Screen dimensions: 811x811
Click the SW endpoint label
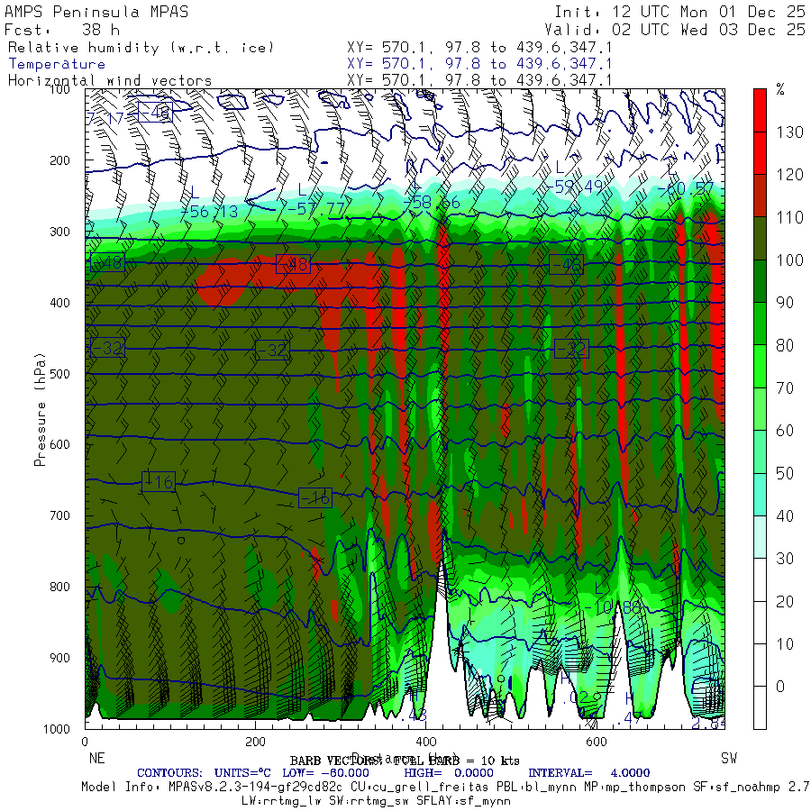point(729,758)
